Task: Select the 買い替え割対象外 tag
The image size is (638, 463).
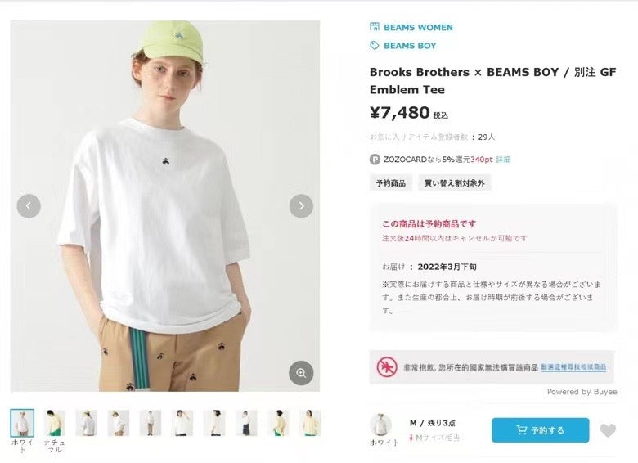Action: (455, 183)
